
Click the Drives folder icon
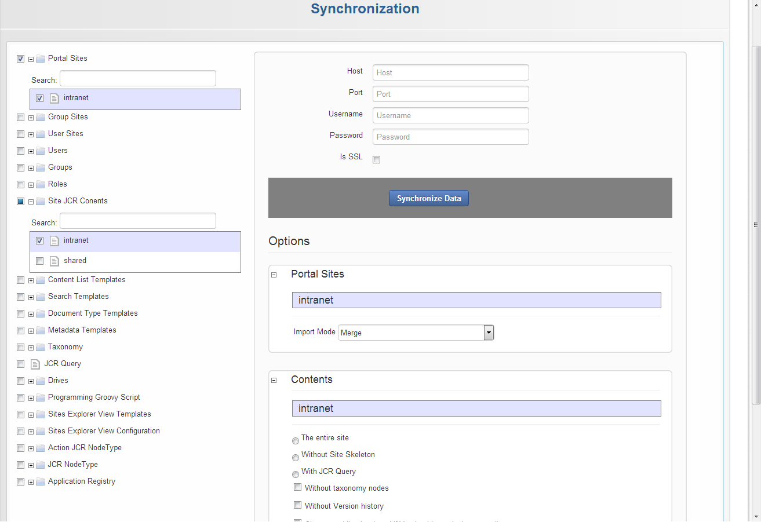(41, 381)
